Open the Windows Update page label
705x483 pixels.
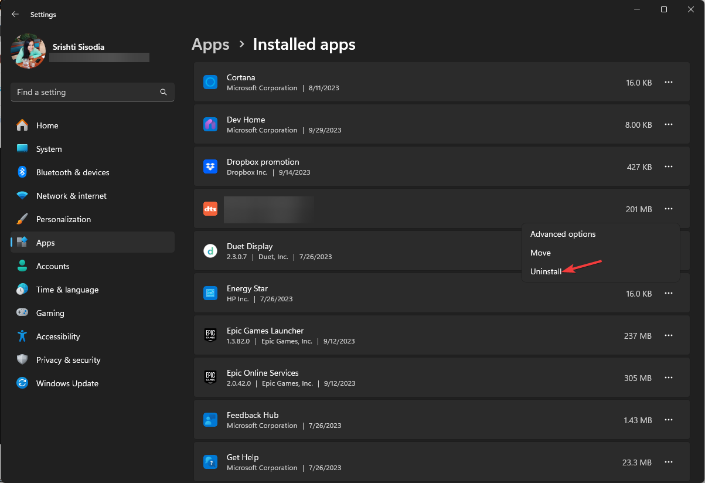pos(67,383)
